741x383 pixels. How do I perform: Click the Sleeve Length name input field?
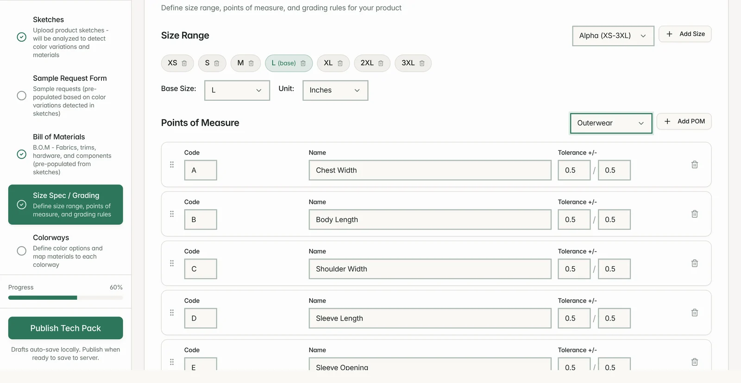click(x=430, y=318)
